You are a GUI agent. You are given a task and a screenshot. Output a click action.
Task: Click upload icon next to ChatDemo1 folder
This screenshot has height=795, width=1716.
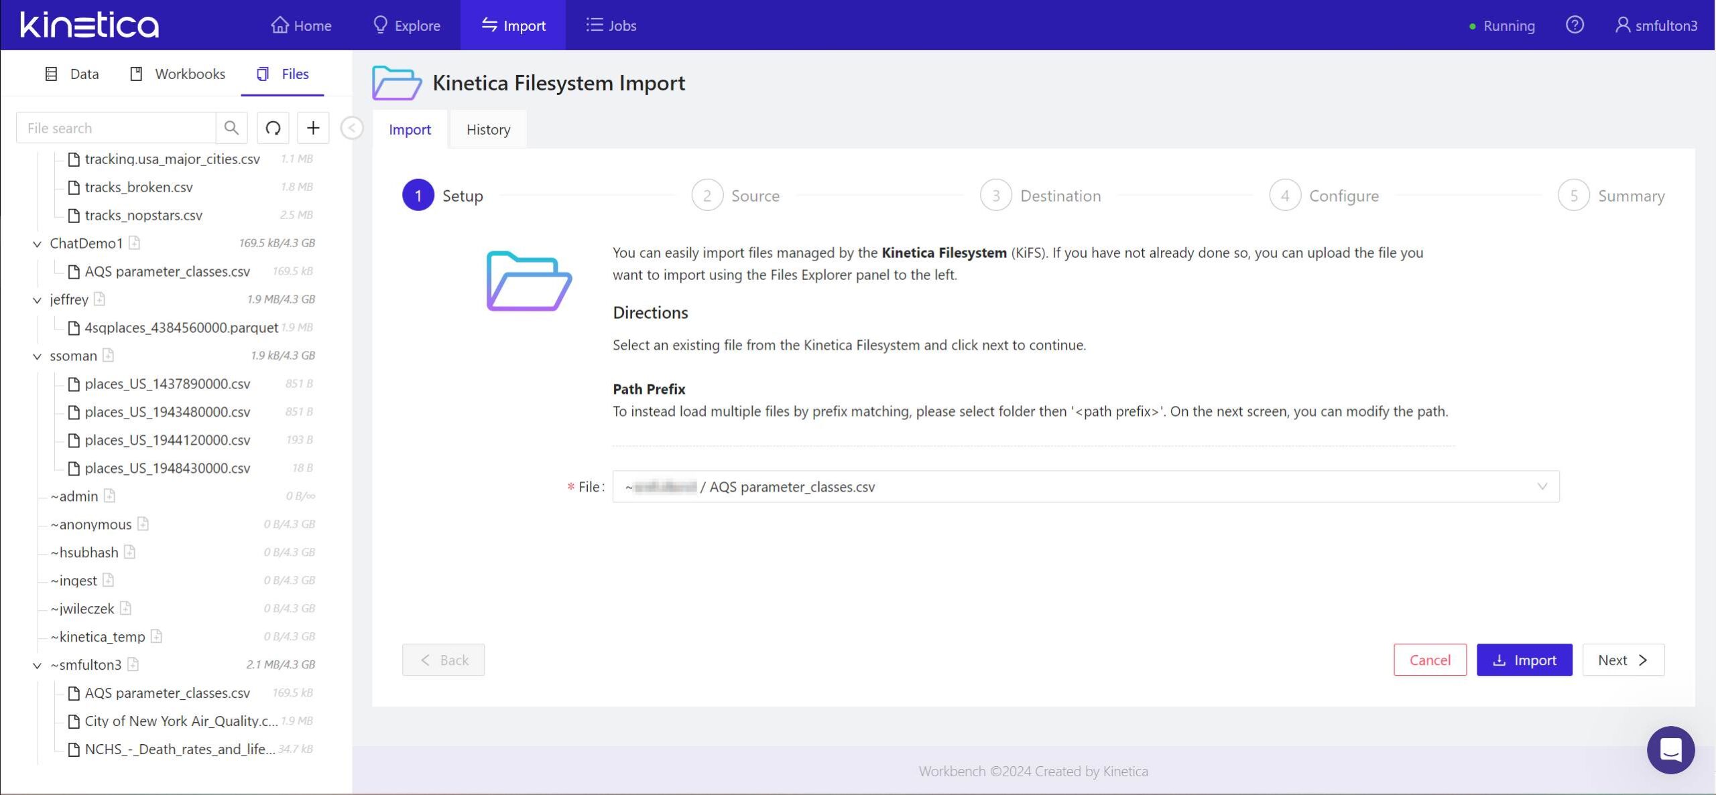coord(135,243)
